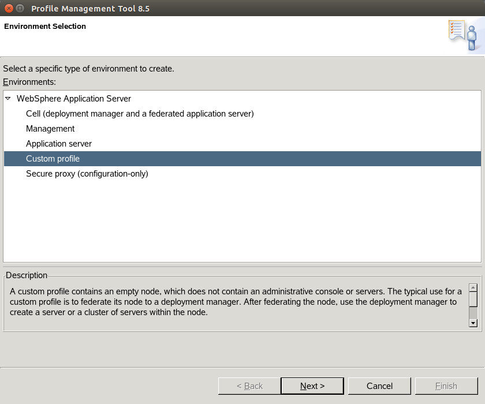The width and height of the screenshot is (485, 404).
Task: Select the Management environment
Action: tap(50, 129)
